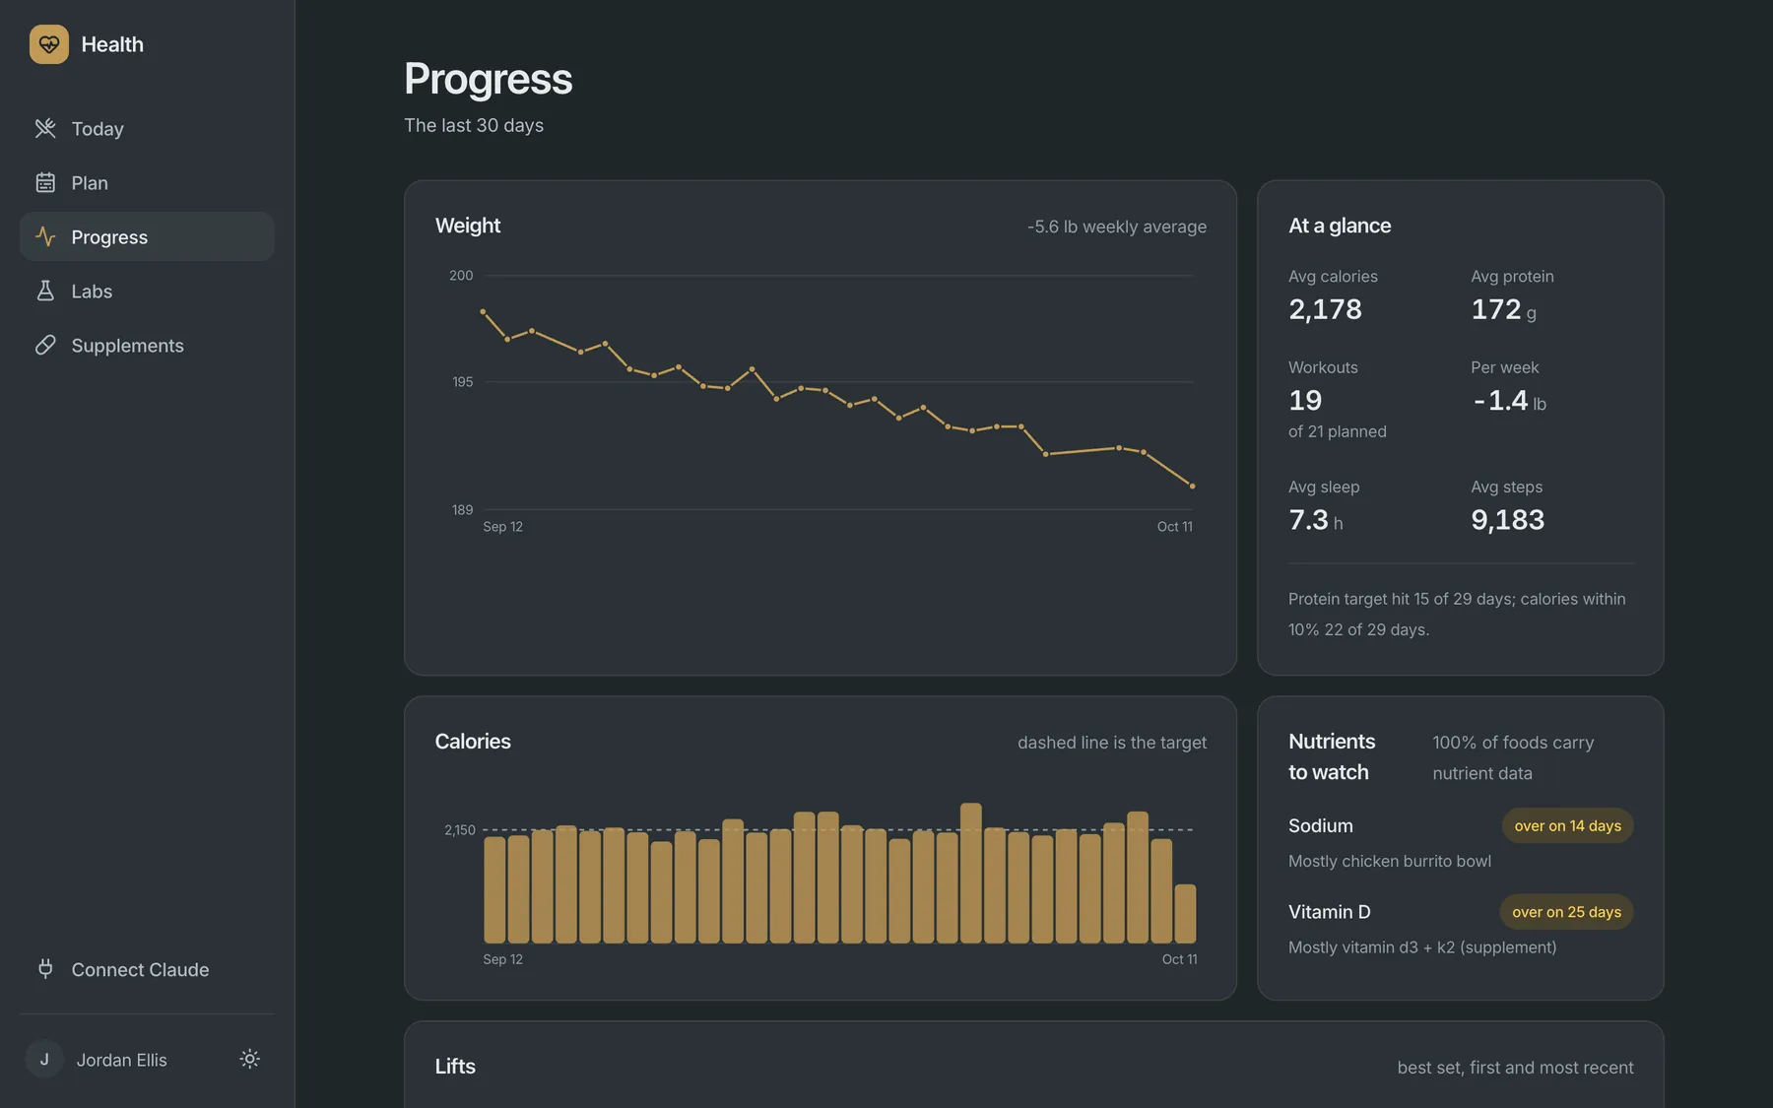
Task: Toggle light theme with the sun icon
Action: (250, 1059)
